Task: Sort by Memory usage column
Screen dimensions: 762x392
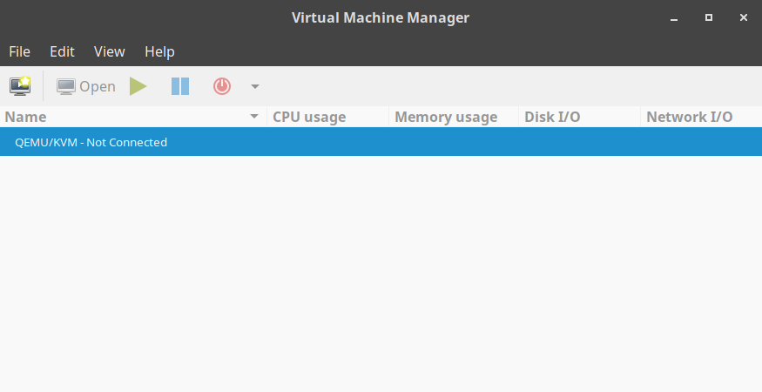Action: (446, 117)
